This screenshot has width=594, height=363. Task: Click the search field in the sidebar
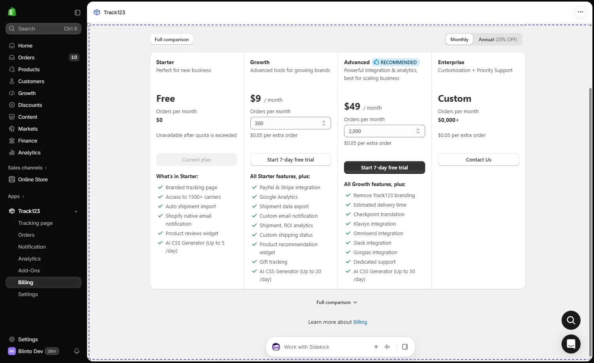(x=44, y=29)
